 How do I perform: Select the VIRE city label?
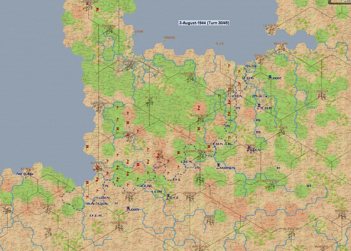pyautogui.click(x=159, y=151)
